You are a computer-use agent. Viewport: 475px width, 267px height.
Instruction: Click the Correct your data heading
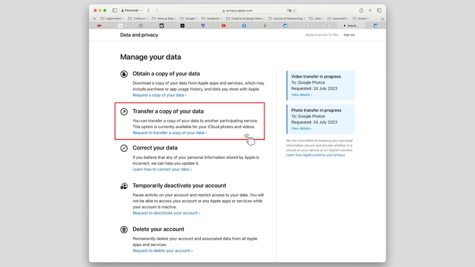click(x=155, y=148)
